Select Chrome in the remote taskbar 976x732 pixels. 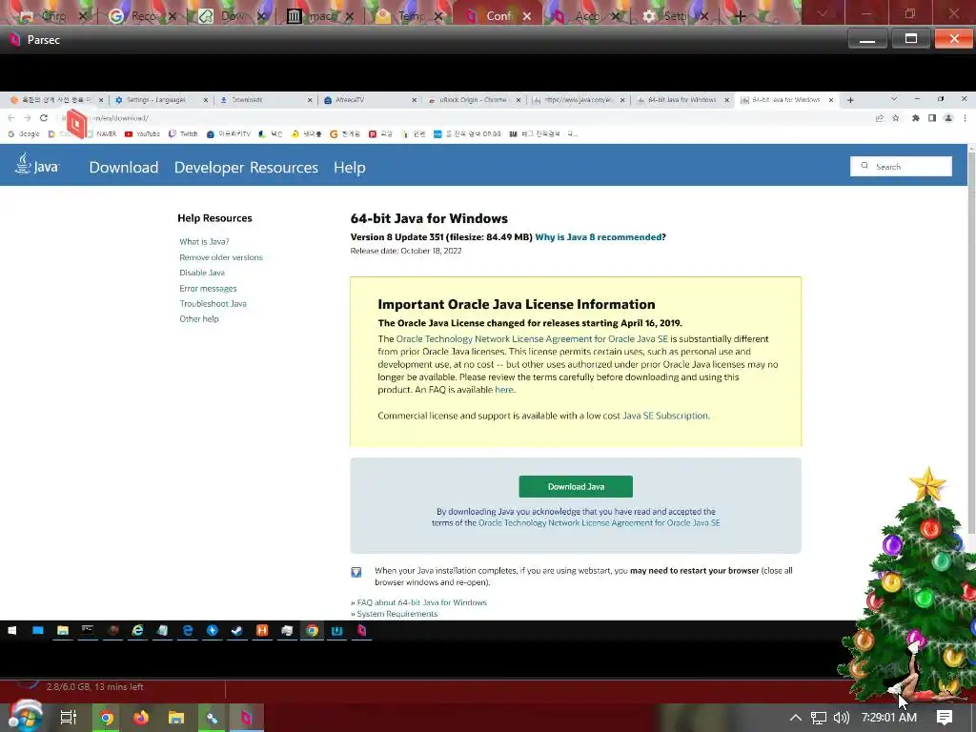click(x=312, y=631)
